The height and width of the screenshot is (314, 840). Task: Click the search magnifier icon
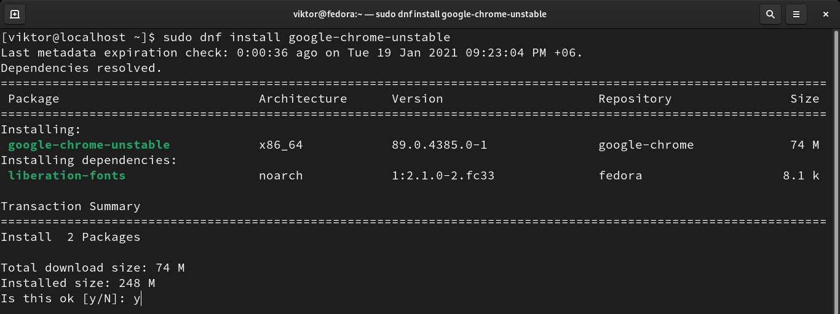point(769,14)
